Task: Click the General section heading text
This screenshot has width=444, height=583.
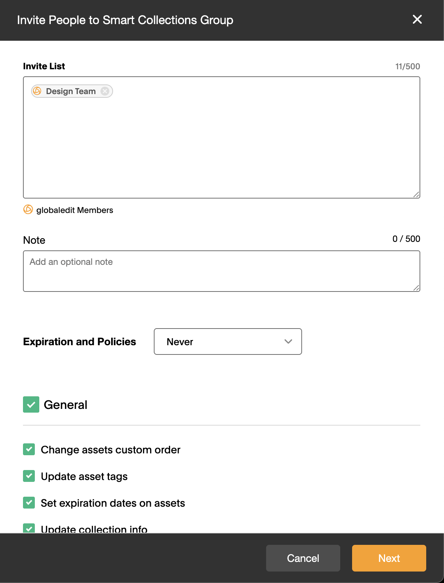Action: tap(66, 405)
